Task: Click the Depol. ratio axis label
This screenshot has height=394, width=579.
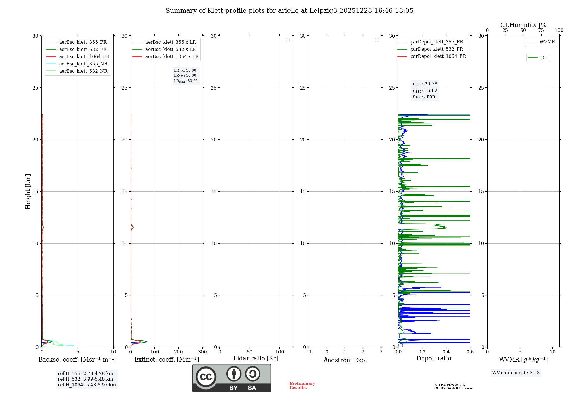Action: point(434,358)
